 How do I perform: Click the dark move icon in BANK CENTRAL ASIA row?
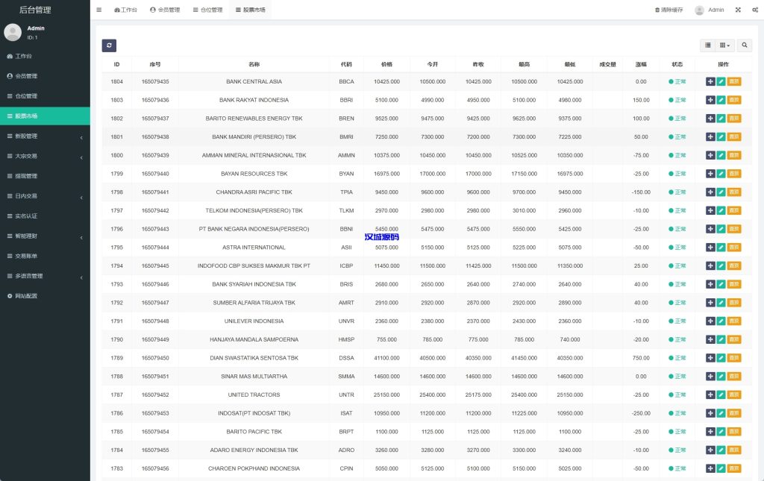pyautogui.click(x=710, y=81)
